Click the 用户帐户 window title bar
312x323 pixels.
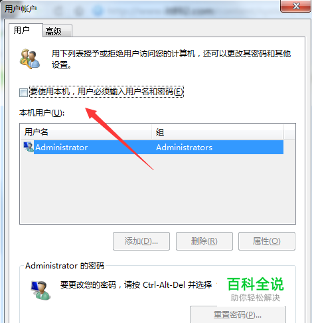coord(141,9)
